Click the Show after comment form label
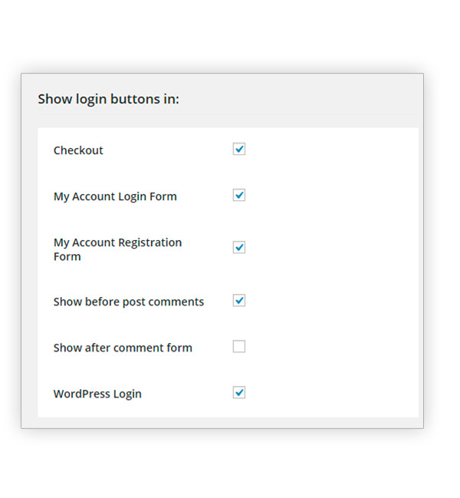460x498 pixels. click(x=123, y=348)
